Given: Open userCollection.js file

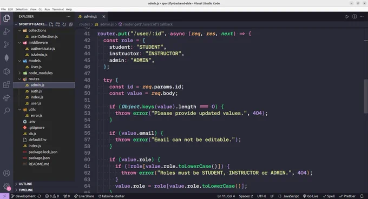Looking at the screenshot, I should [x=44, y=37].
